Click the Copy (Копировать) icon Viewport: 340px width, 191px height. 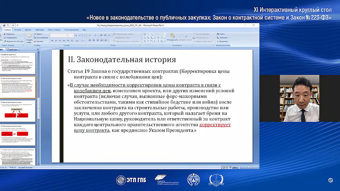tap(4, 37)
